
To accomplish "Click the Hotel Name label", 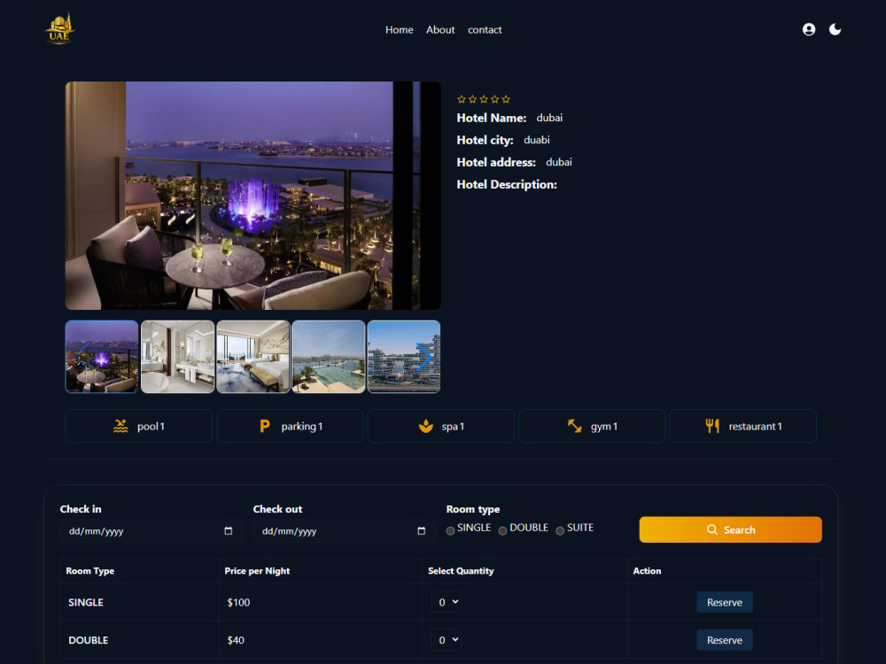I will pyautogui.click(x=492, y=118).
